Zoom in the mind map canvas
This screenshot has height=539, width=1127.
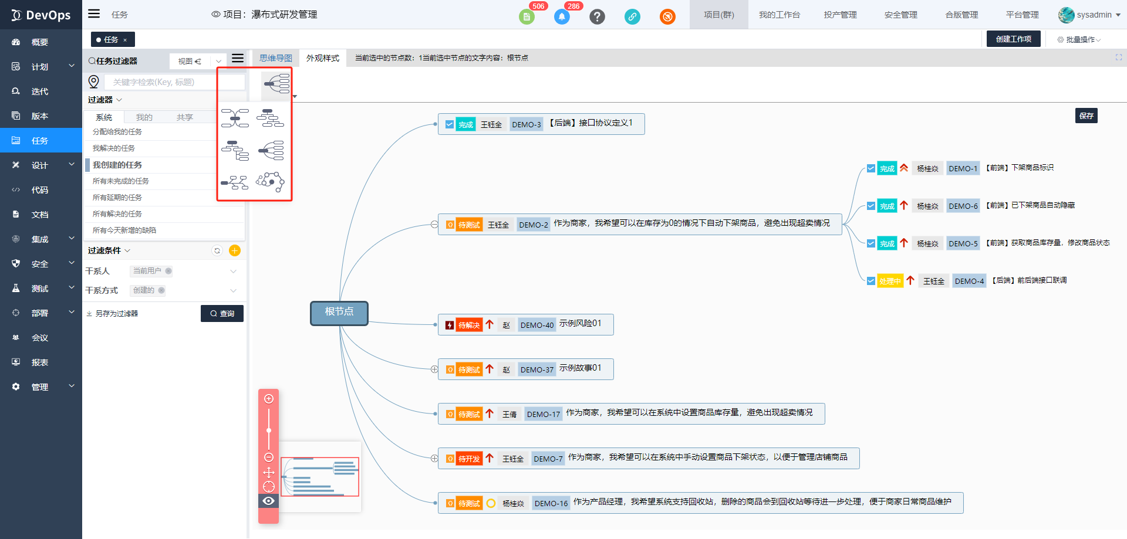(x=269, y=399)
